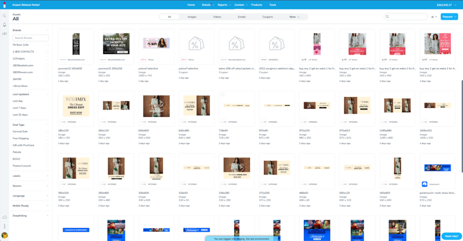Switch to the Coupons tab
Viewport: 463px width, 241px height.
pyautogui.click(x=267, y=17)
